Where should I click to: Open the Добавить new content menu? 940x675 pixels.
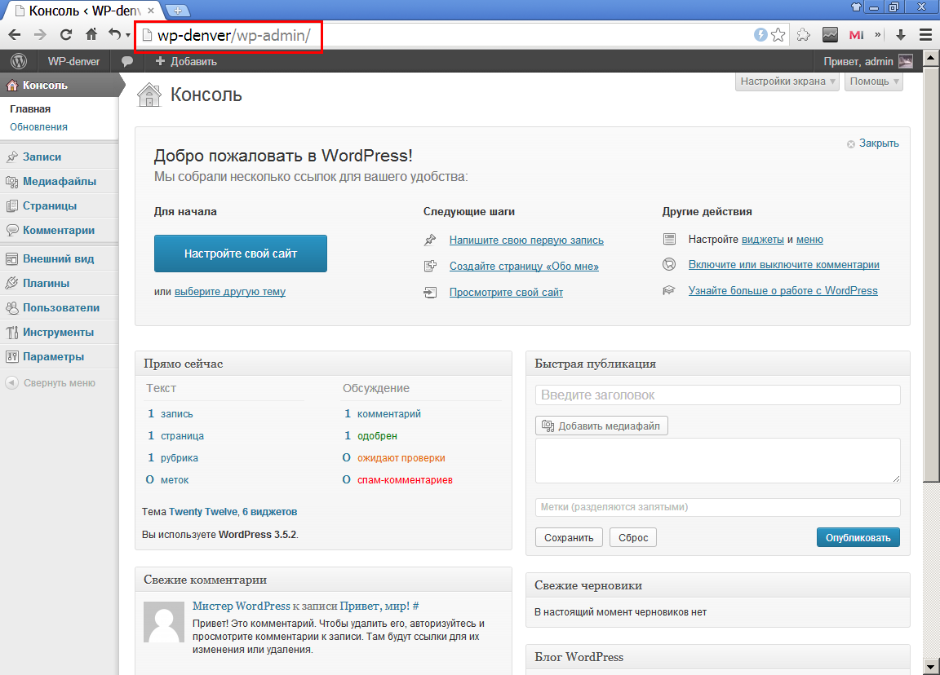coord(186,61)
